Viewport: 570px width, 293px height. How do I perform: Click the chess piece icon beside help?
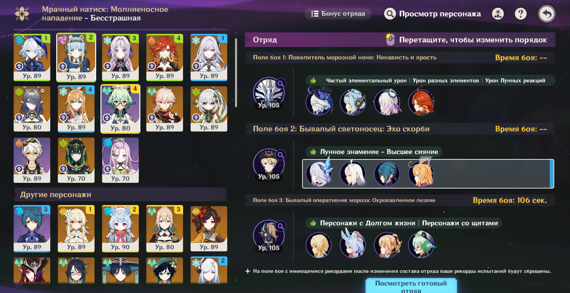498,14
